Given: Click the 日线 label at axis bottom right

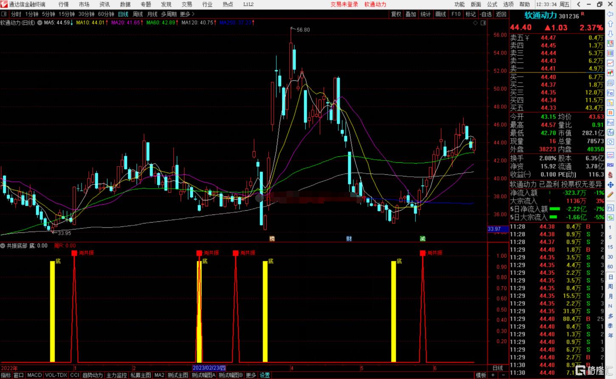Looking at the screenshot, I should click(x=498, y=368).
